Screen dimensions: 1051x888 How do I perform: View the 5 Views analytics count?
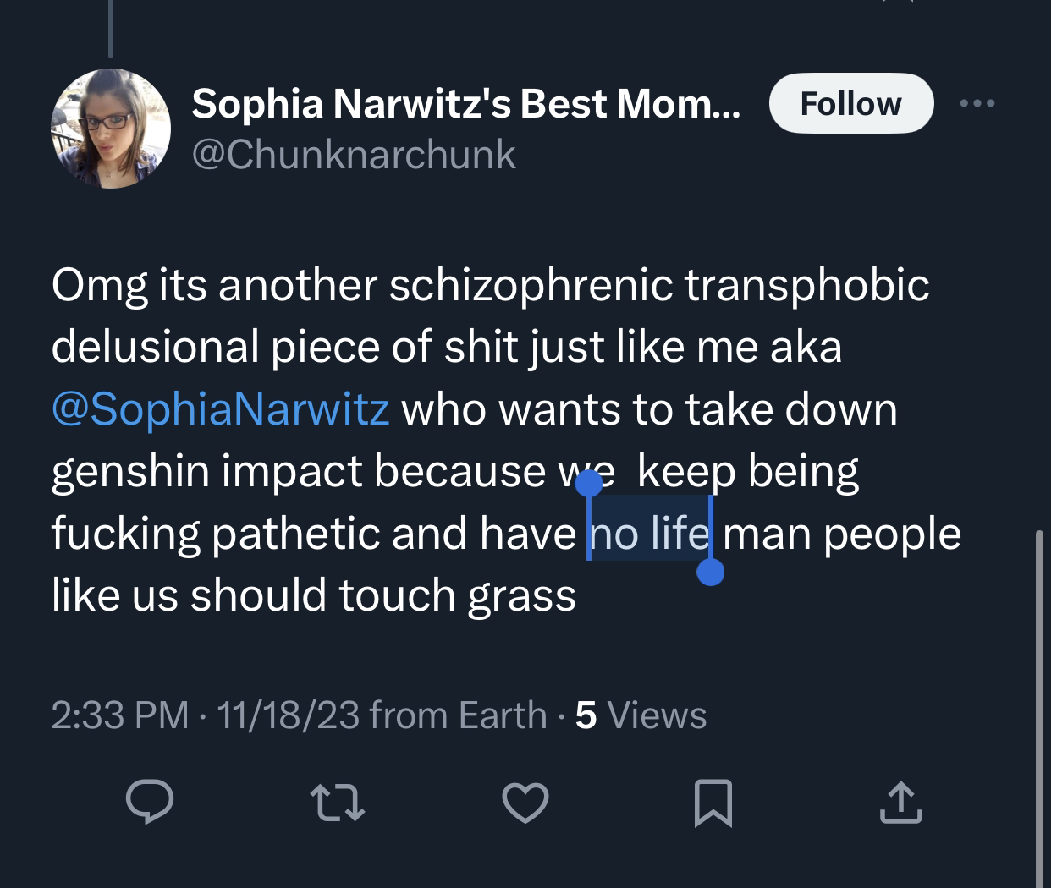tap(641, 715)
